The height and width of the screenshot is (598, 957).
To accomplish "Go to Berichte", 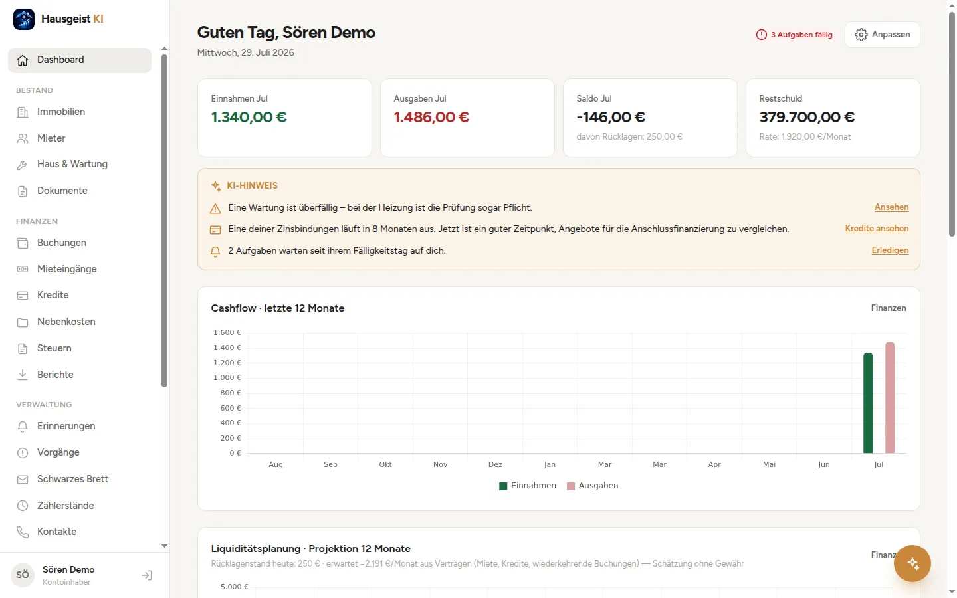I will click(80, 375).
